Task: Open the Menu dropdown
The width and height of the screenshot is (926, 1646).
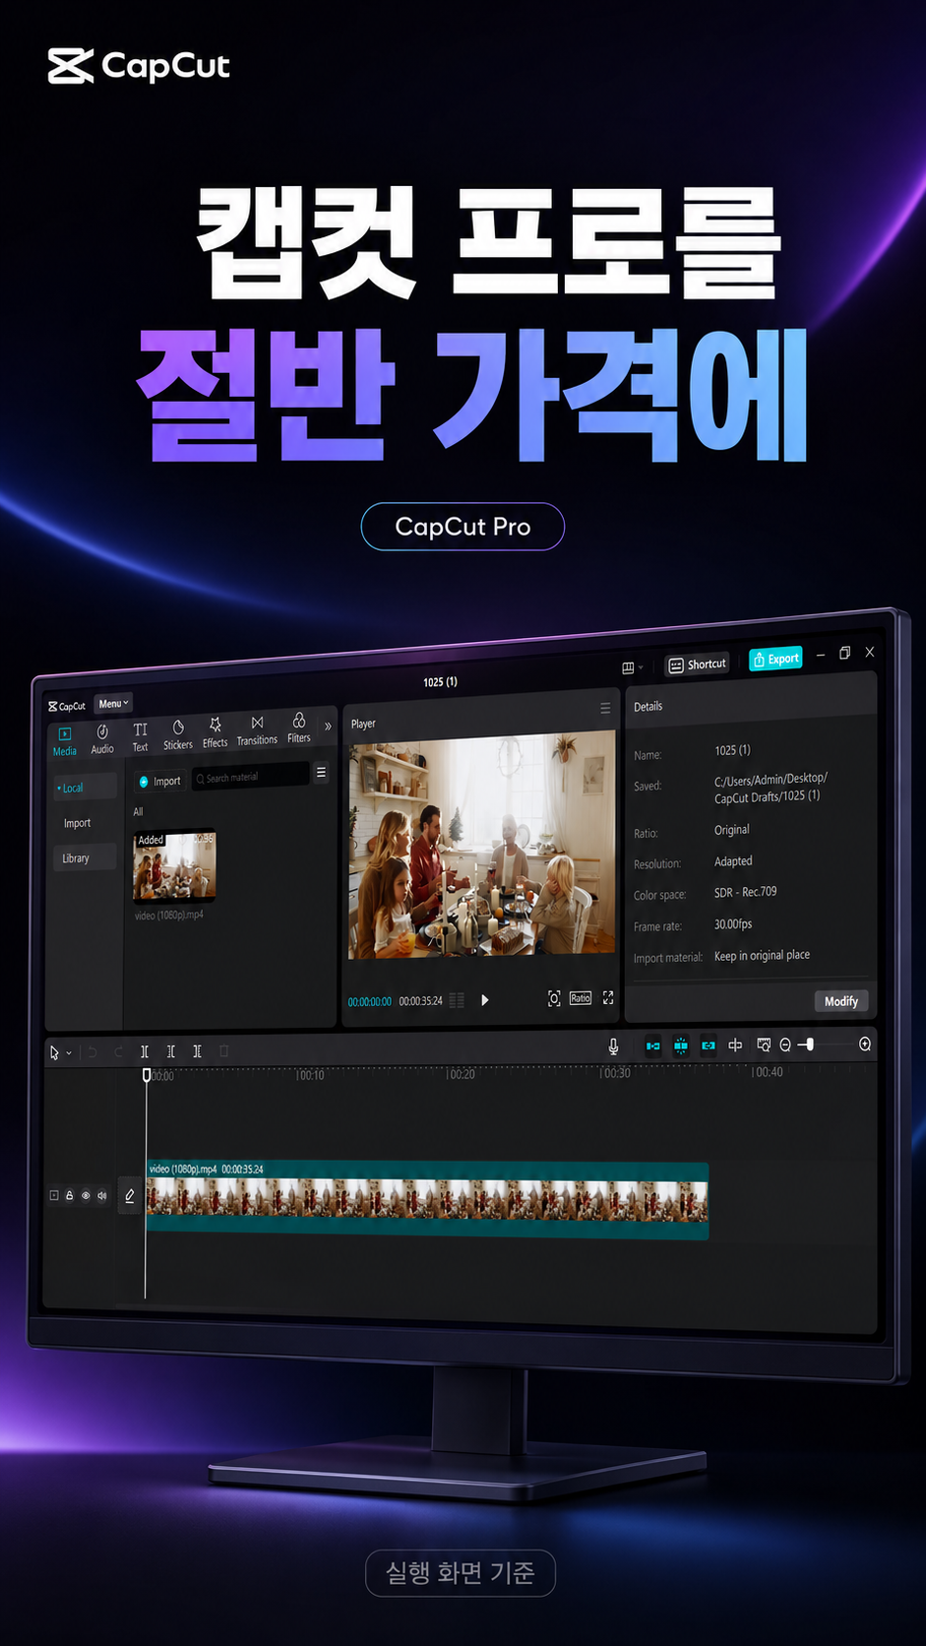Action: coord(113,703)
